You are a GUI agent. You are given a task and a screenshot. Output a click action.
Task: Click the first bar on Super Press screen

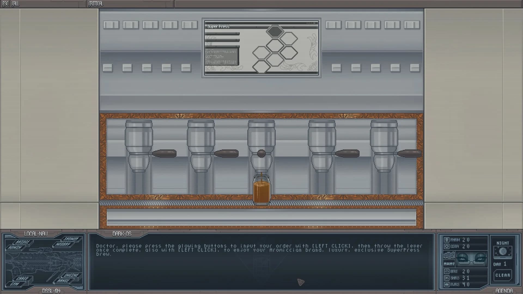point(222,34)
